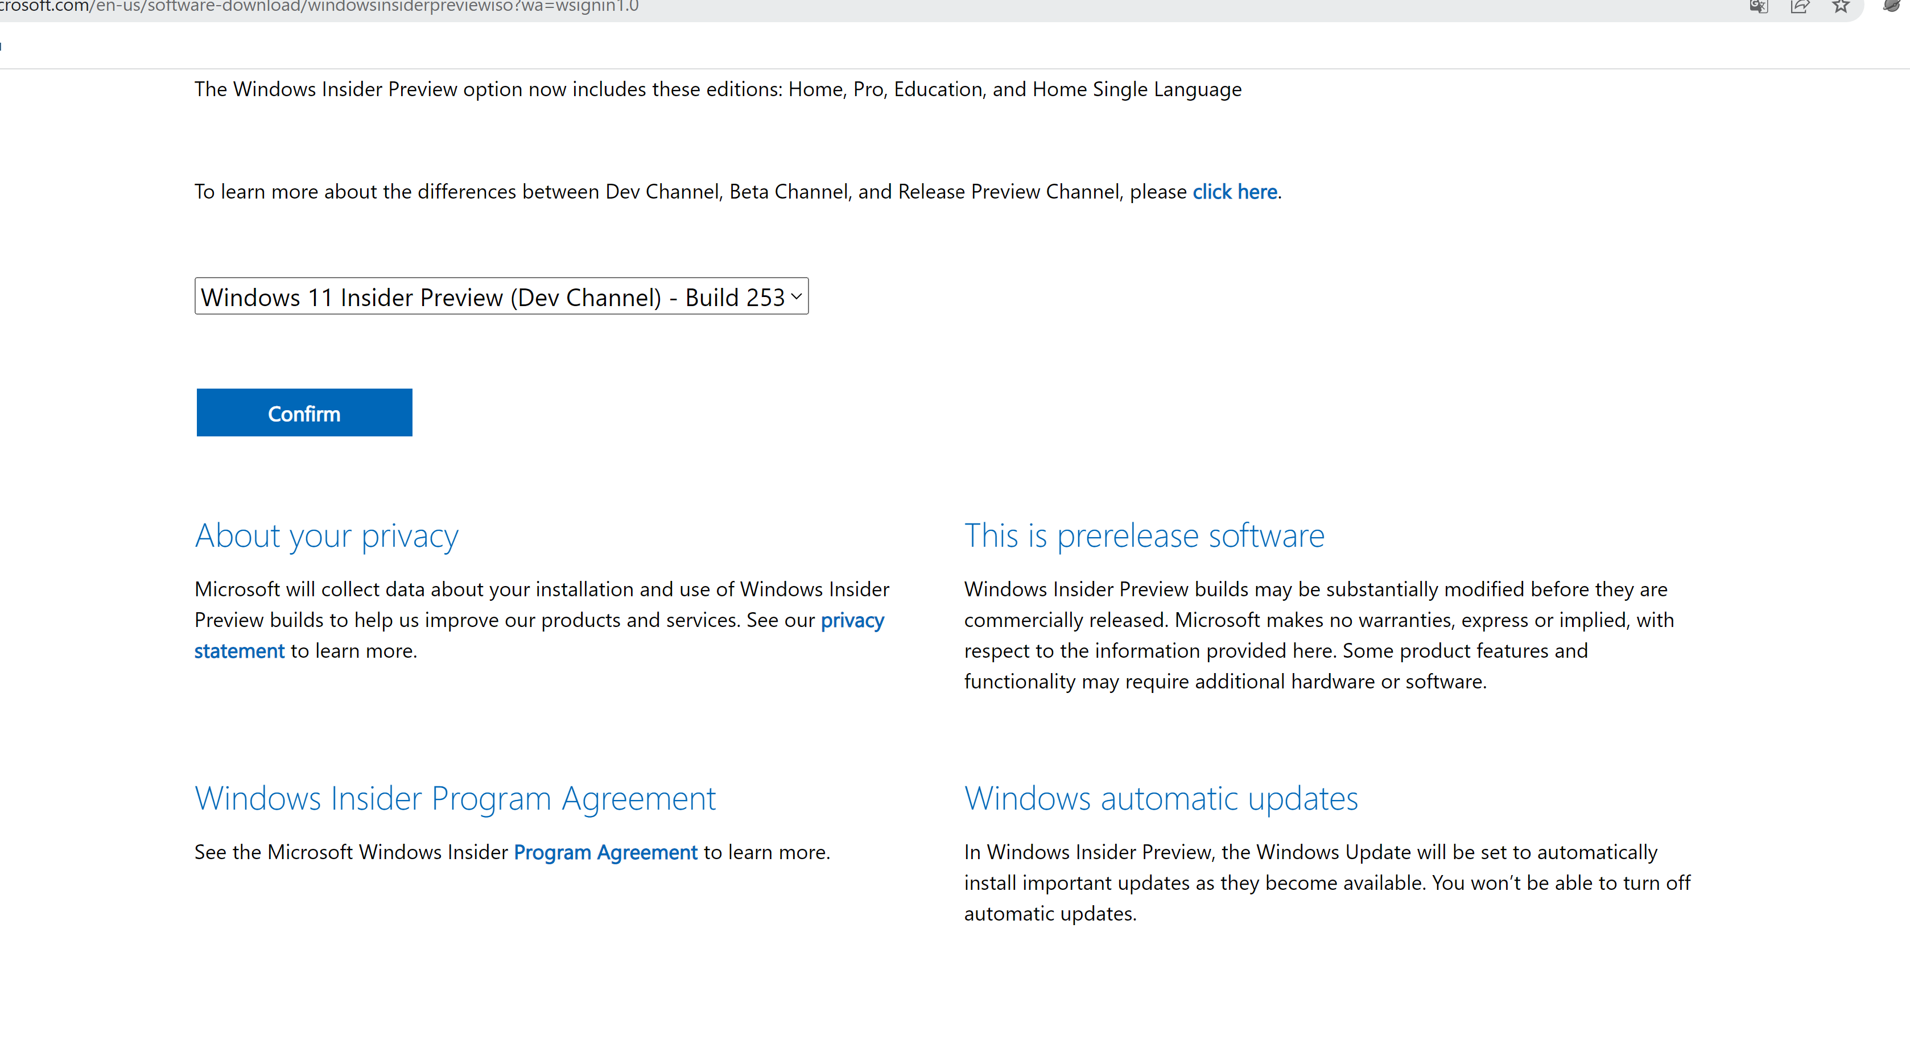Click the planet extension icon beside address bar
Image resolution: width=1910 pixels, height=1052 pixels.
[x=1891, y=6]
